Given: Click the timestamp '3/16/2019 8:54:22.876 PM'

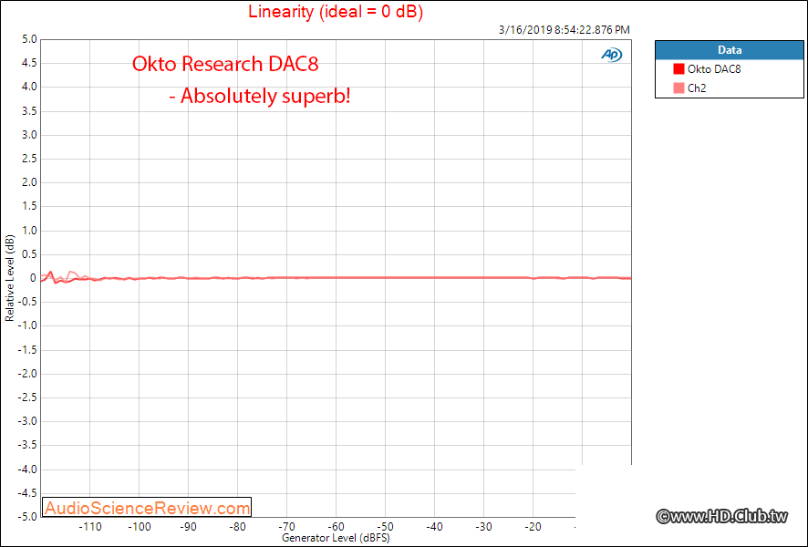Looking at the screenshot, I should (565, 30).
